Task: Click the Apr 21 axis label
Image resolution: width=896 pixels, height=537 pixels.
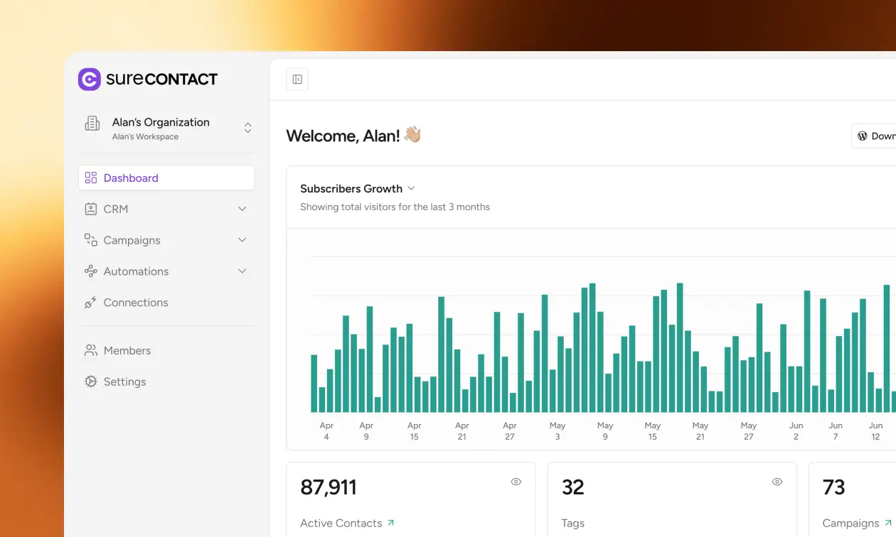Action: click(x=462, y=431)
